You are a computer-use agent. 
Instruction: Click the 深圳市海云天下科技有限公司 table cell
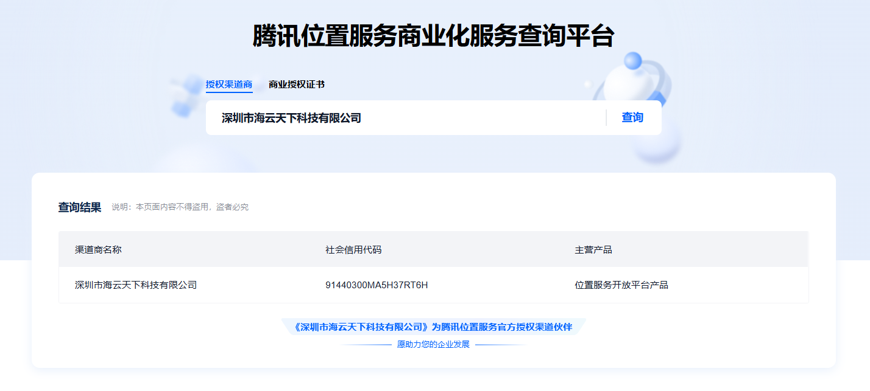[136, 285]
